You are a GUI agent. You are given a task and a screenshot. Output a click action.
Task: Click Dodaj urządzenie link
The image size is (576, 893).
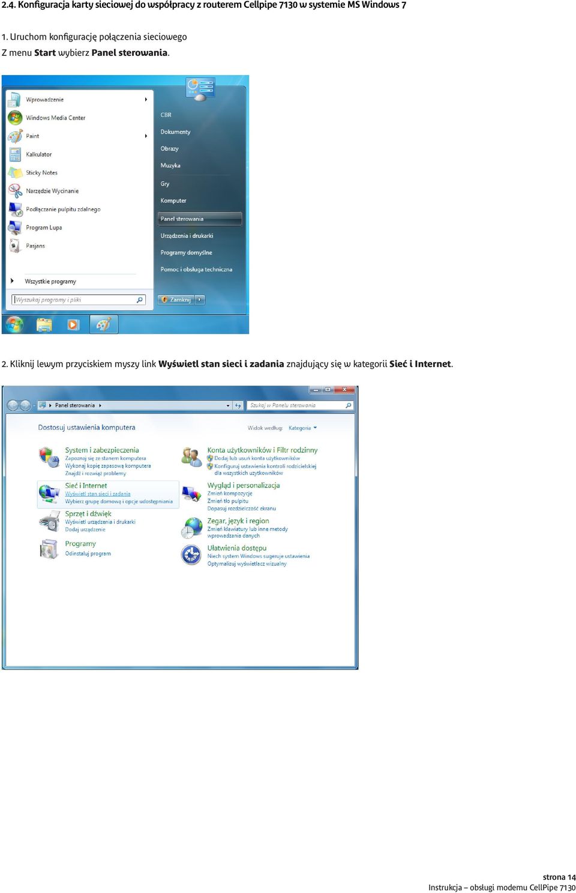[85, 530]
